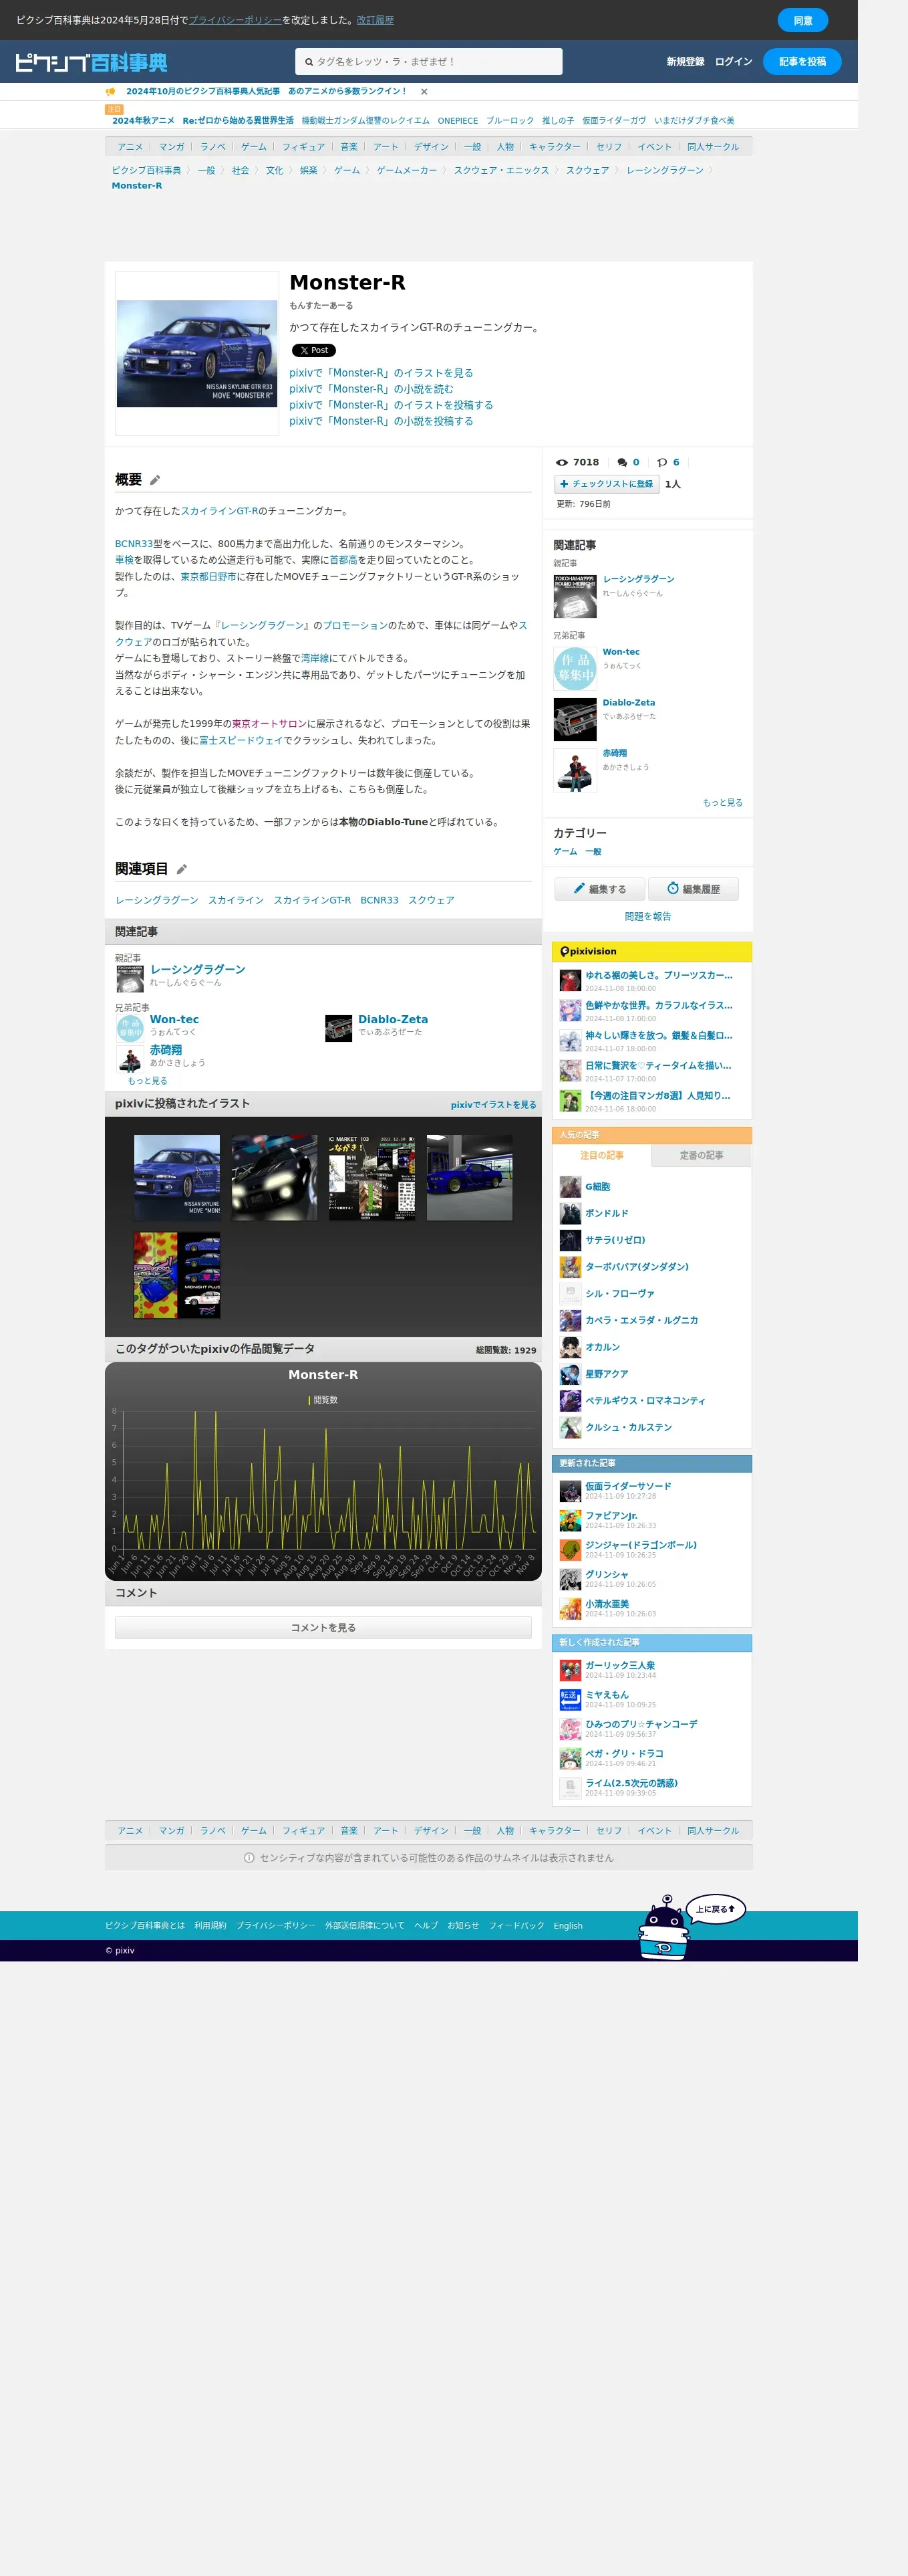Click the 改訂履歴 link in top banner

375,20
